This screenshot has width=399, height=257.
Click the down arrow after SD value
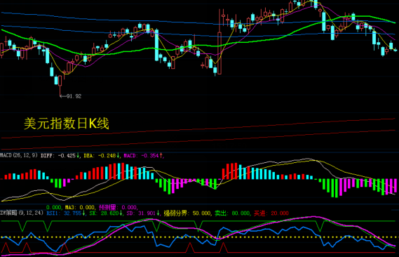[x=158, y=213]
